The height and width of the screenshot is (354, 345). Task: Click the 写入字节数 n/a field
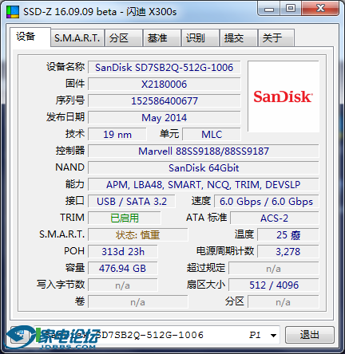coord(123,285)
